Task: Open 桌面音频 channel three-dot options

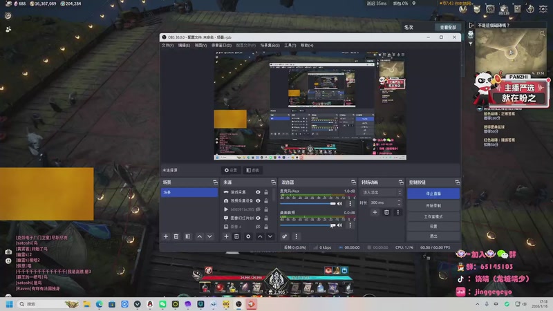Action: [x=350, y=225]
